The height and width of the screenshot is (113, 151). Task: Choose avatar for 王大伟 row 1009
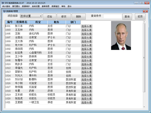[x=87, y=42]
